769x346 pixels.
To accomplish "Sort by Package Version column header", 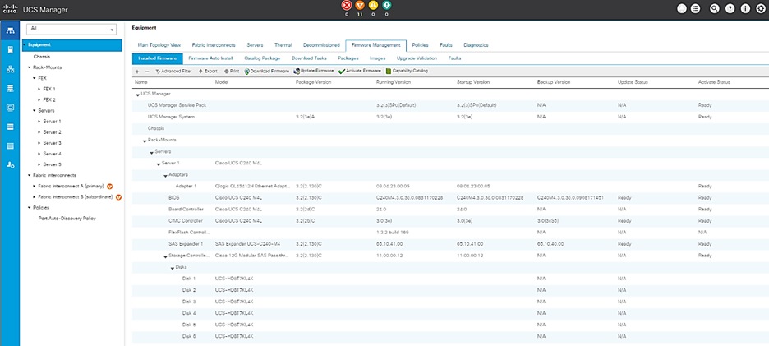I will point(313,82).
